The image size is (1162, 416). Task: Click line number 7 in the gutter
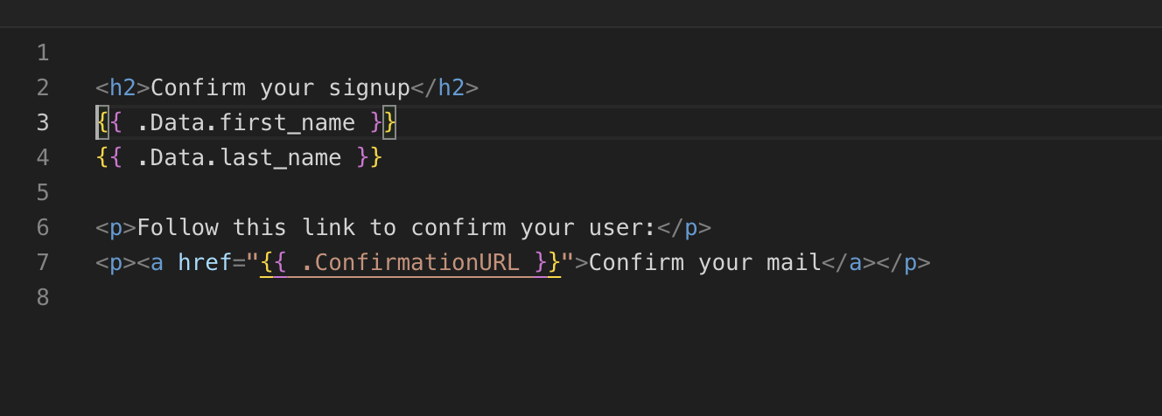click(43, 263)
